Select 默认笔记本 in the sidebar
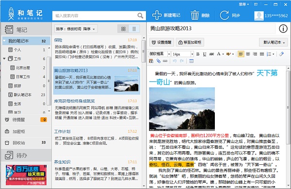Image resolution: width=291 pixels, height=189 pixels. [x=24, y=95]
